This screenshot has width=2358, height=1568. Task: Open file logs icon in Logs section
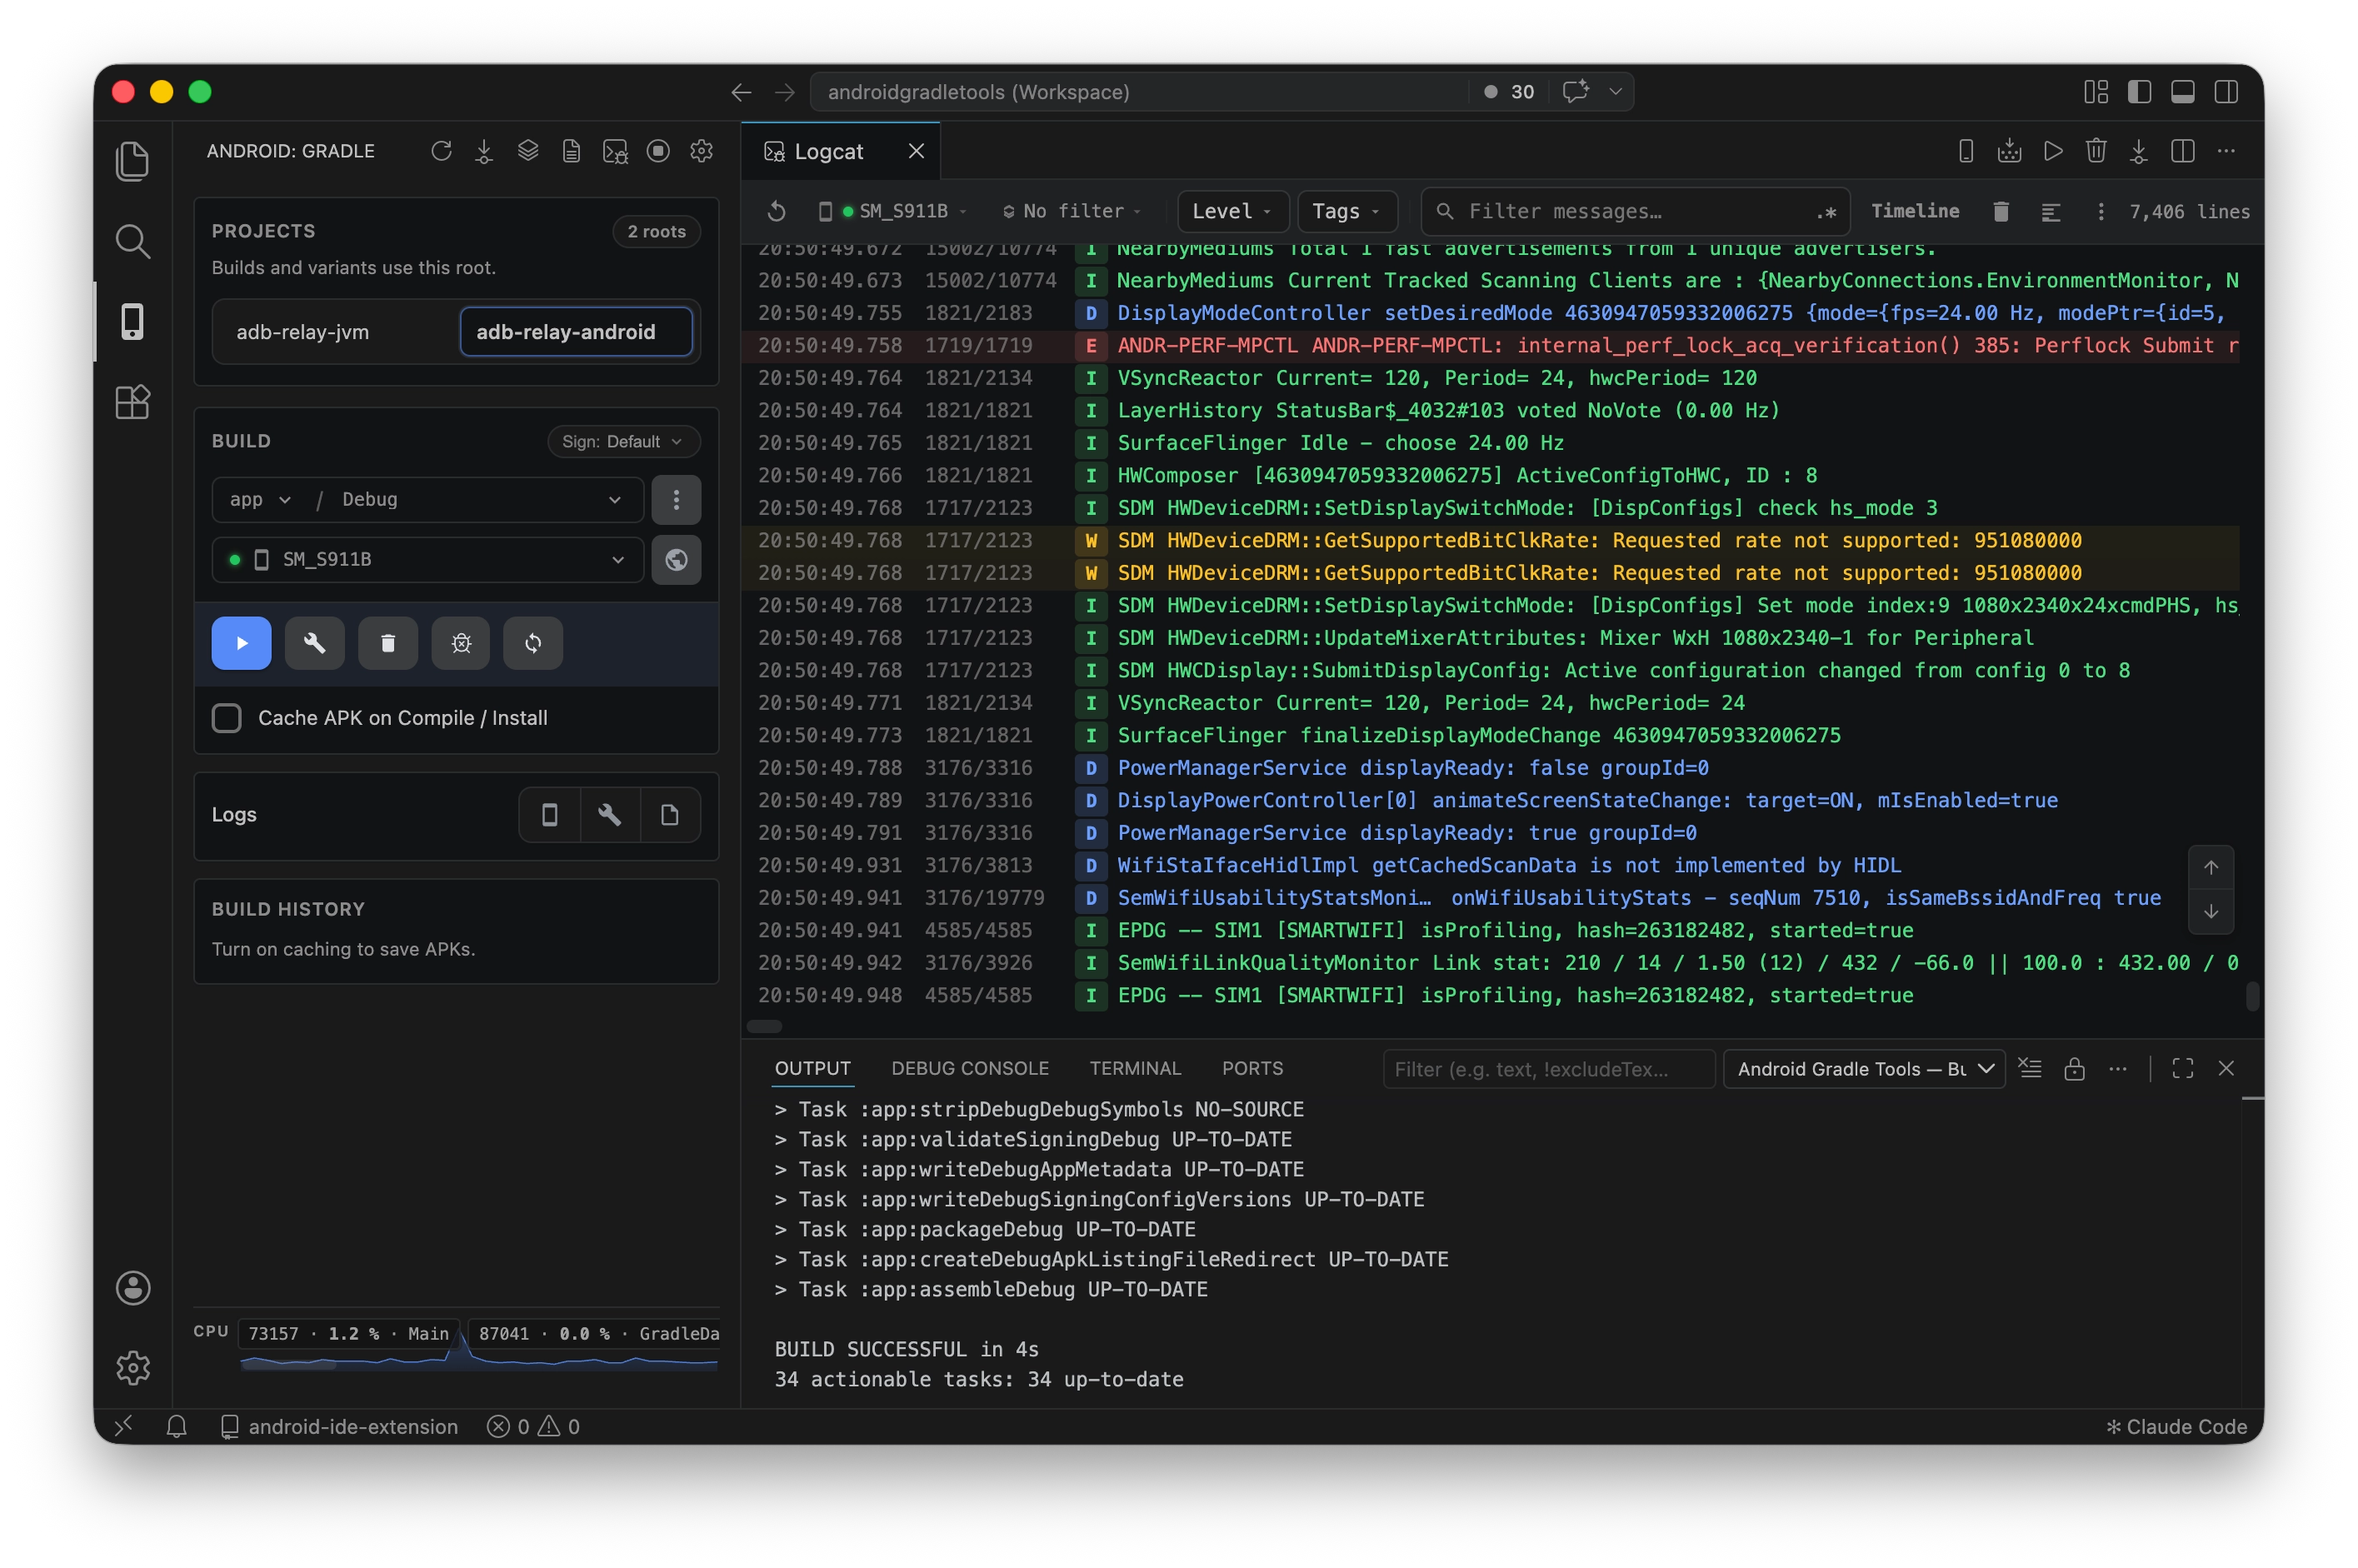pyautogui.click(x=669, y=815)
